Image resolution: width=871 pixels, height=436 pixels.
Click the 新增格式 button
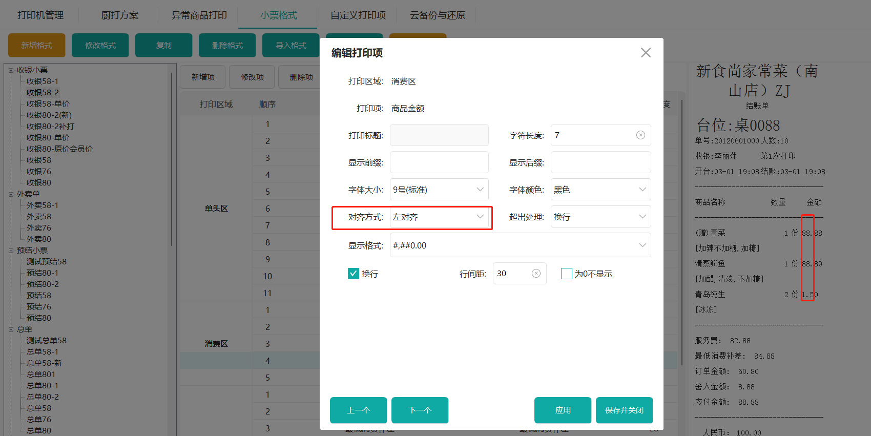pyautogui.click(x=37, y=45)
